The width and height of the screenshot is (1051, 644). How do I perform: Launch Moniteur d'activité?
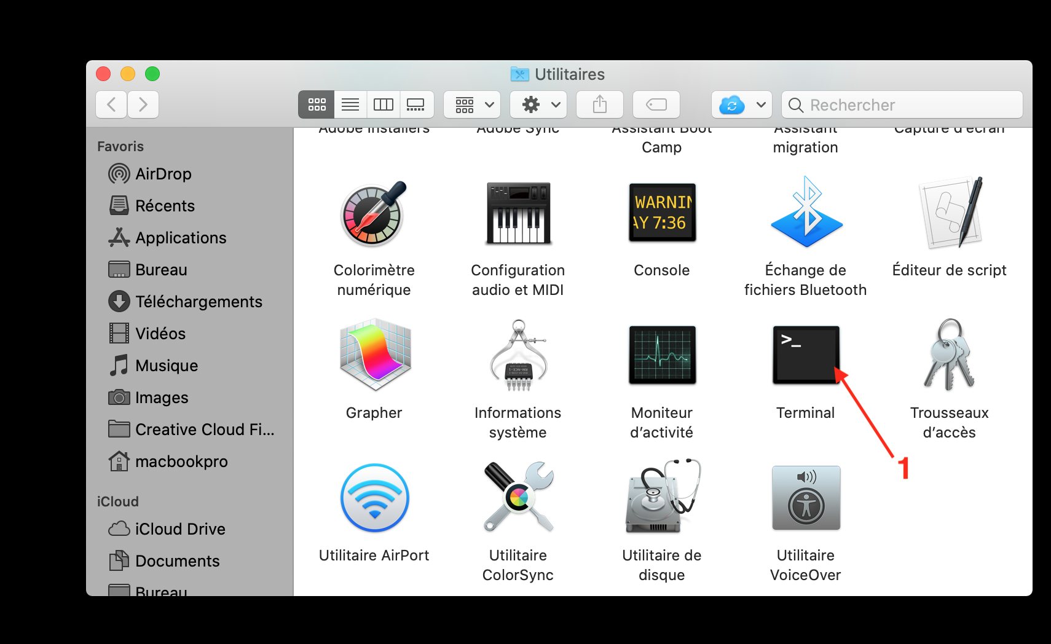coord(661,355)
